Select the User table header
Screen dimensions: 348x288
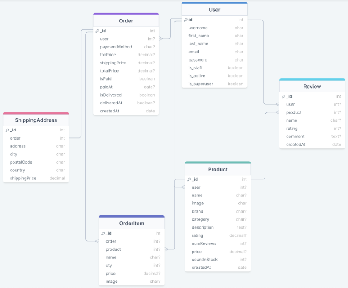tap(214, 10)
